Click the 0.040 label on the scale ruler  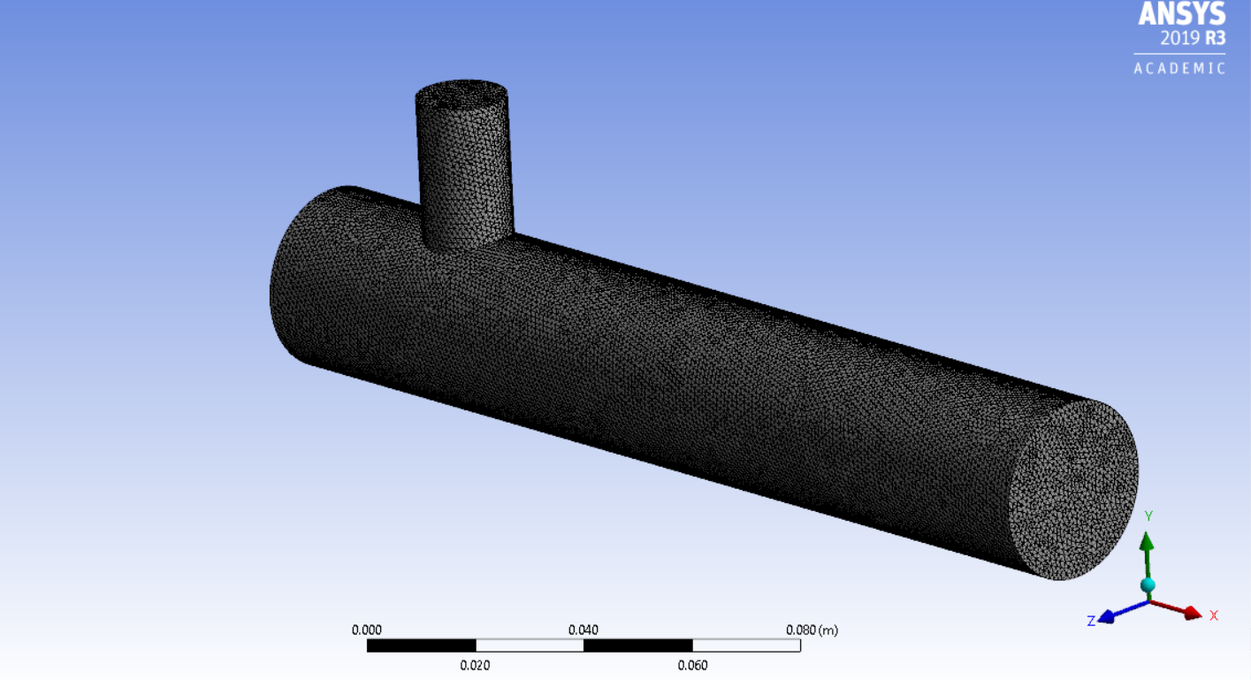[x=583, y=630]
